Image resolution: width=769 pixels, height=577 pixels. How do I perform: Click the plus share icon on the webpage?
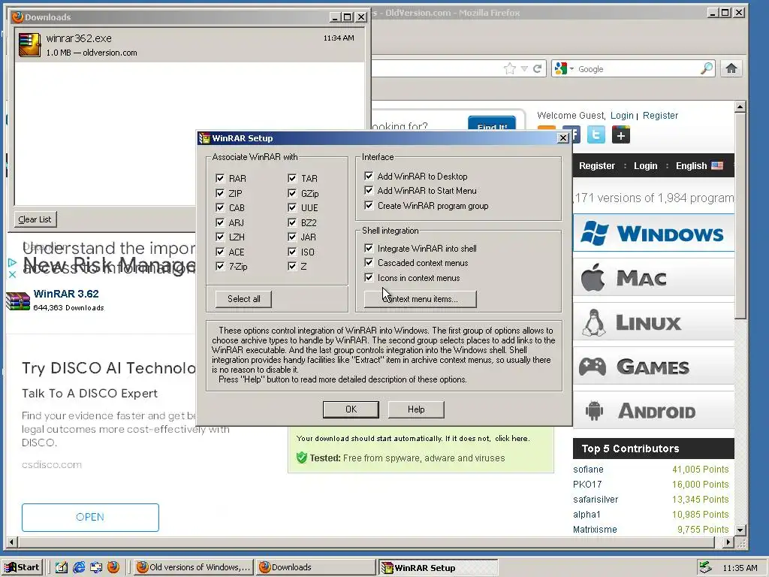coord(621,135)
